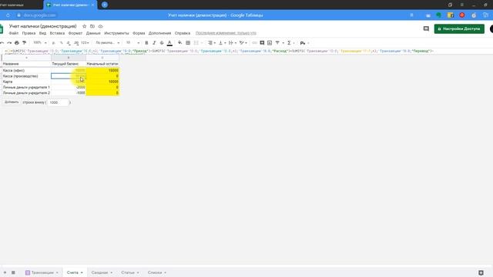
Task: Open the zoom level dropdown
Action: pyautogui.click(x=40, y=43)
